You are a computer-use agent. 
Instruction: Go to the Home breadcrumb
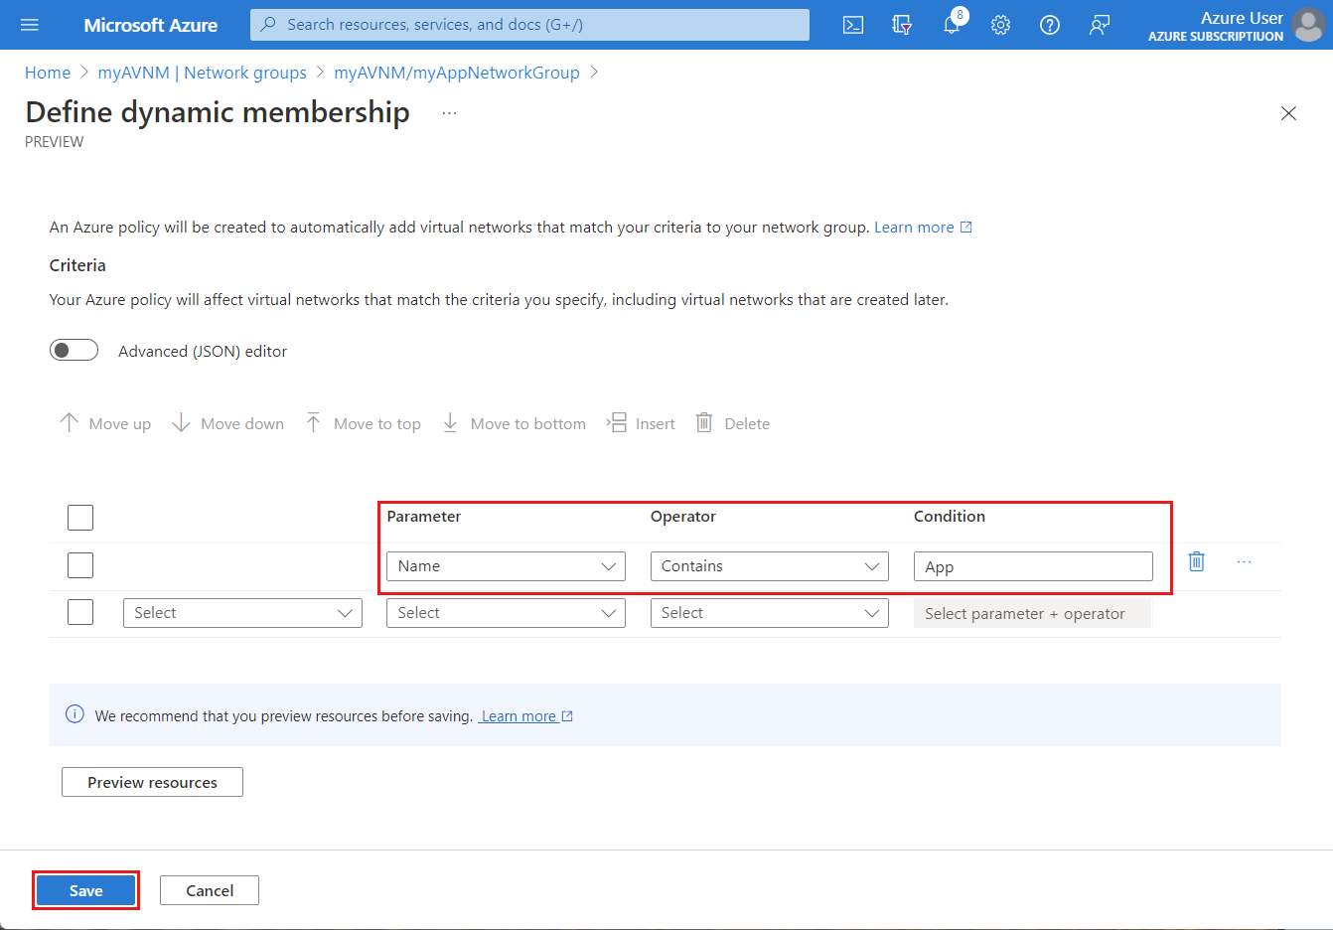click(48, 73)
